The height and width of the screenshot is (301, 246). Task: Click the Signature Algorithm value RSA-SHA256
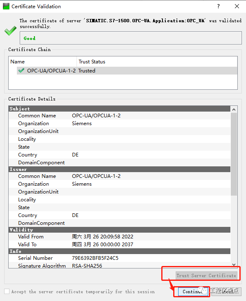pos(87,266)
